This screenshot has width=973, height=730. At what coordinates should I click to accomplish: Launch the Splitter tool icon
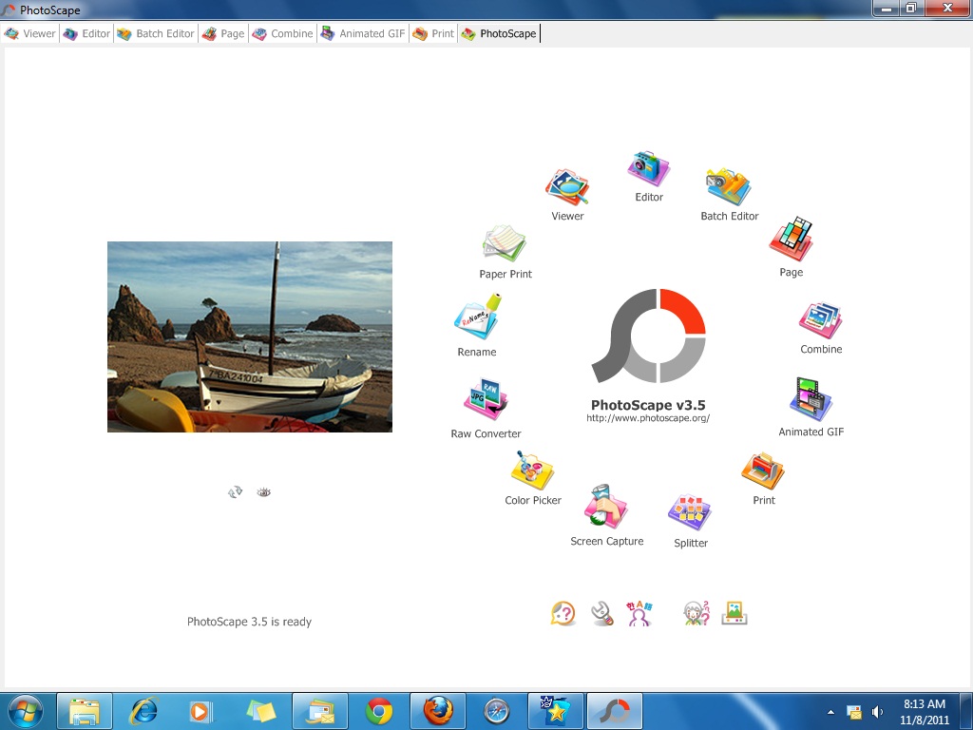pyautogui.click(x=690, y=512)
